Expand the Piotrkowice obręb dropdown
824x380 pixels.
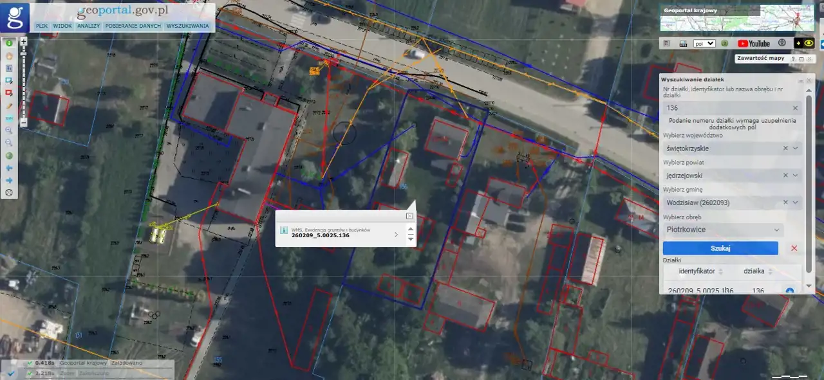pos(776,230)
